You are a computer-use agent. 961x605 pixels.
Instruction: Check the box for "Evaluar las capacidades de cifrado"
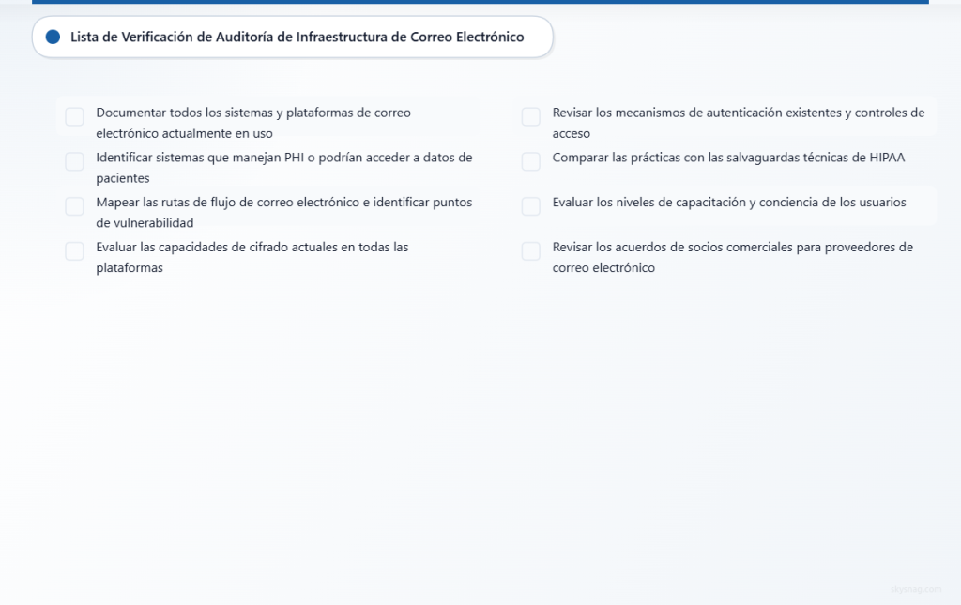coord(74,250)
